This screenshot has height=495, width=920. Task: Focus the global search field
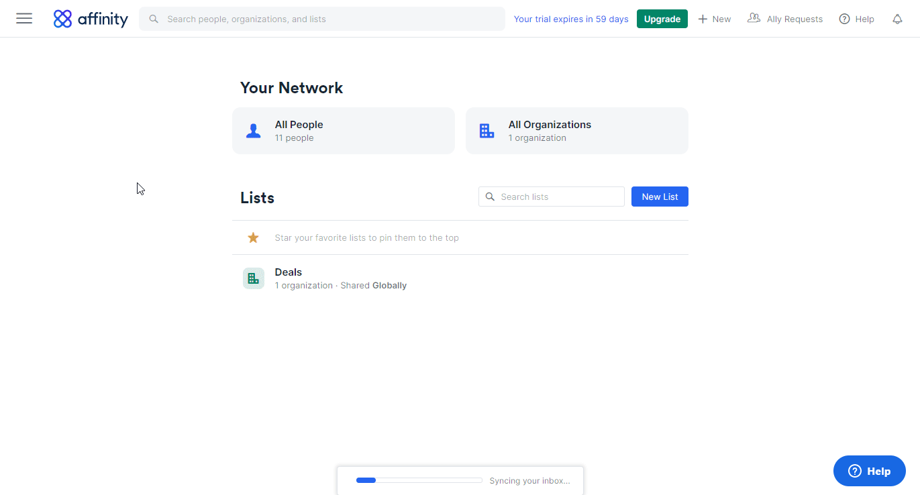(x=322, y=18)
